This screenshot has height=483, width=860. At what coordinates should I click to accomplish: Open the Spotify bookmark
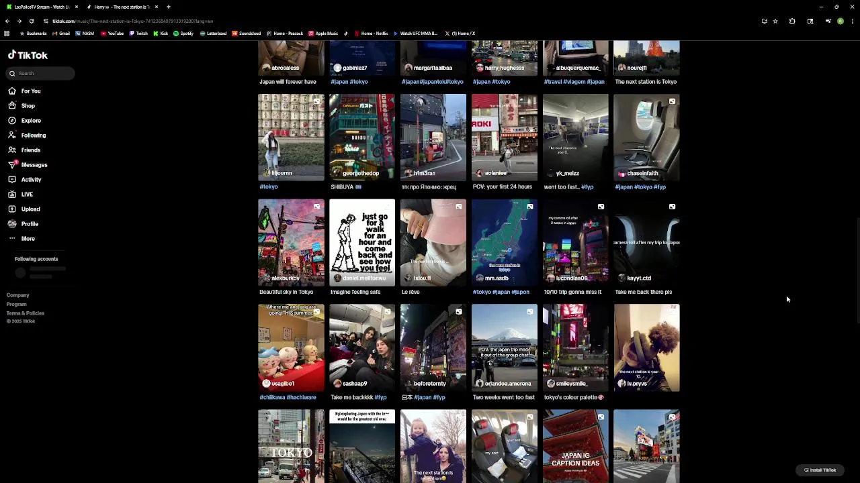pos(183,34)
